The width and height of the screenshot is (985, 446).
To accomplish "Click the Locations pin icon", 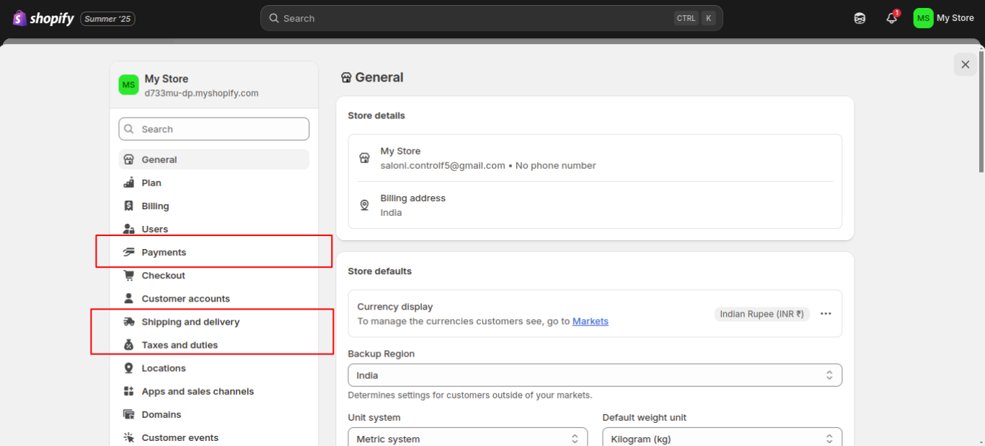I will 129,368.
